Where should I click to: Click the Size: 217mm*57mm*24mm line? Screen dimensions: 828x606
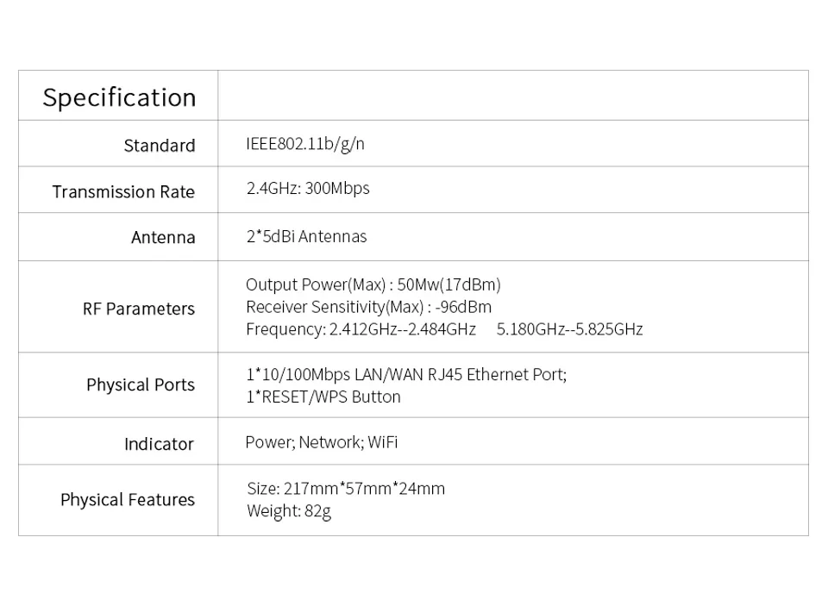point(346,489)
